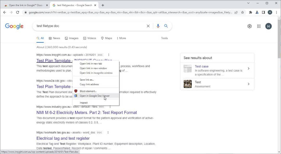Expand the Test case knowledge panel chevron
281x154 pixels.
[x=248, y=68]
